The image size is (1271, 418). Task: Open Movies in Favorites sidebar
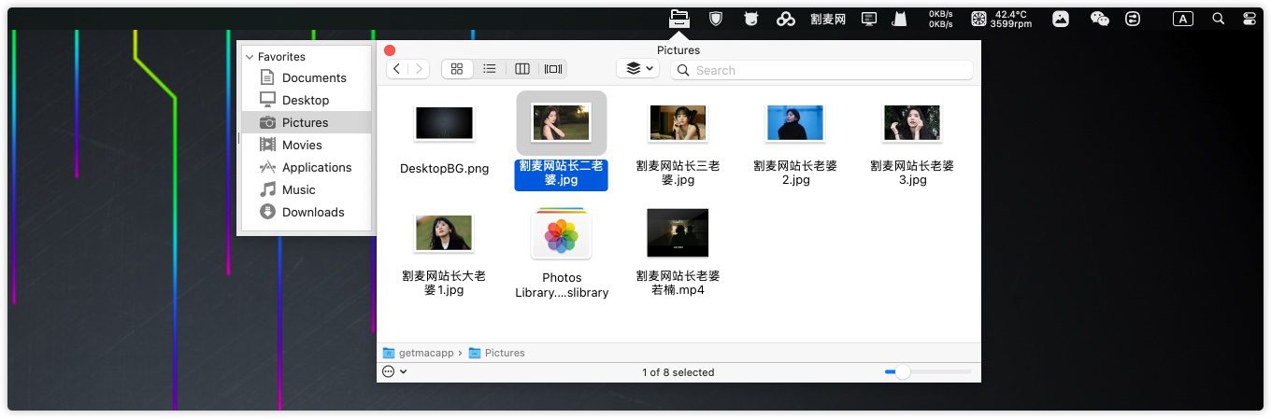[307, 145]
